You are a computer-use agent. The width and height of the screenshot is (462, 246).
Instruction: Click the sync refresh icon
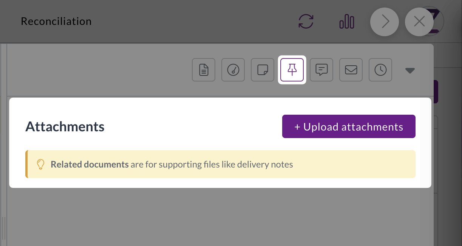click(x=306, y=22)
